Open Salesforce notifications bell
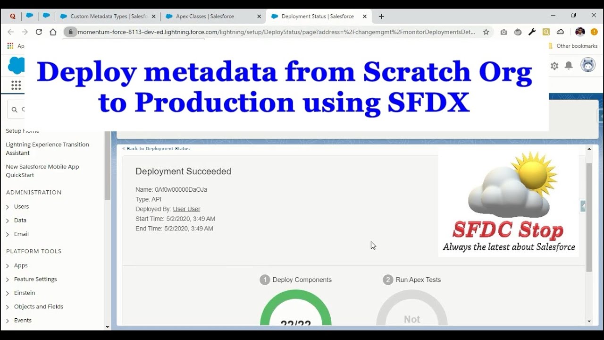604x340 pixels. (569, 66)
